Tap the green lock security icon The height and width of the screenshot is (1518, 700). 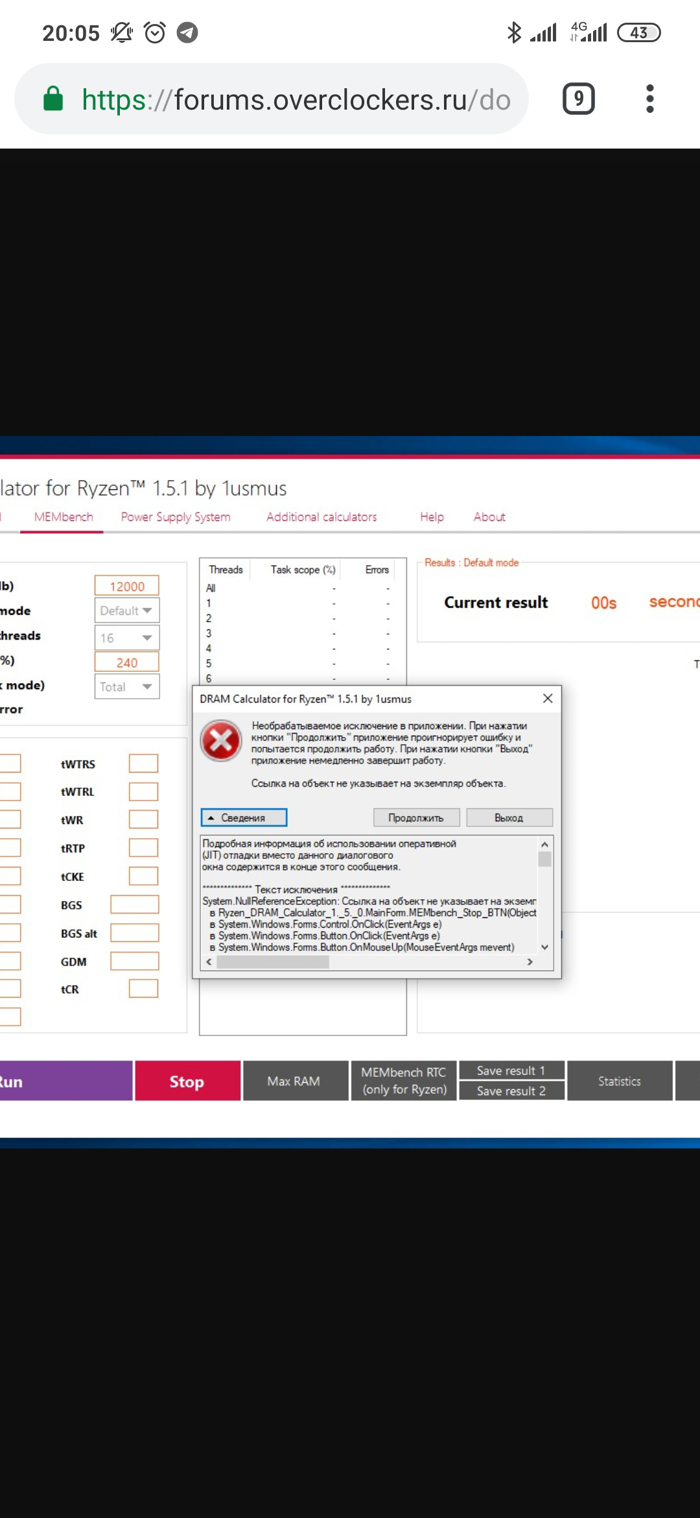[53, 99]
